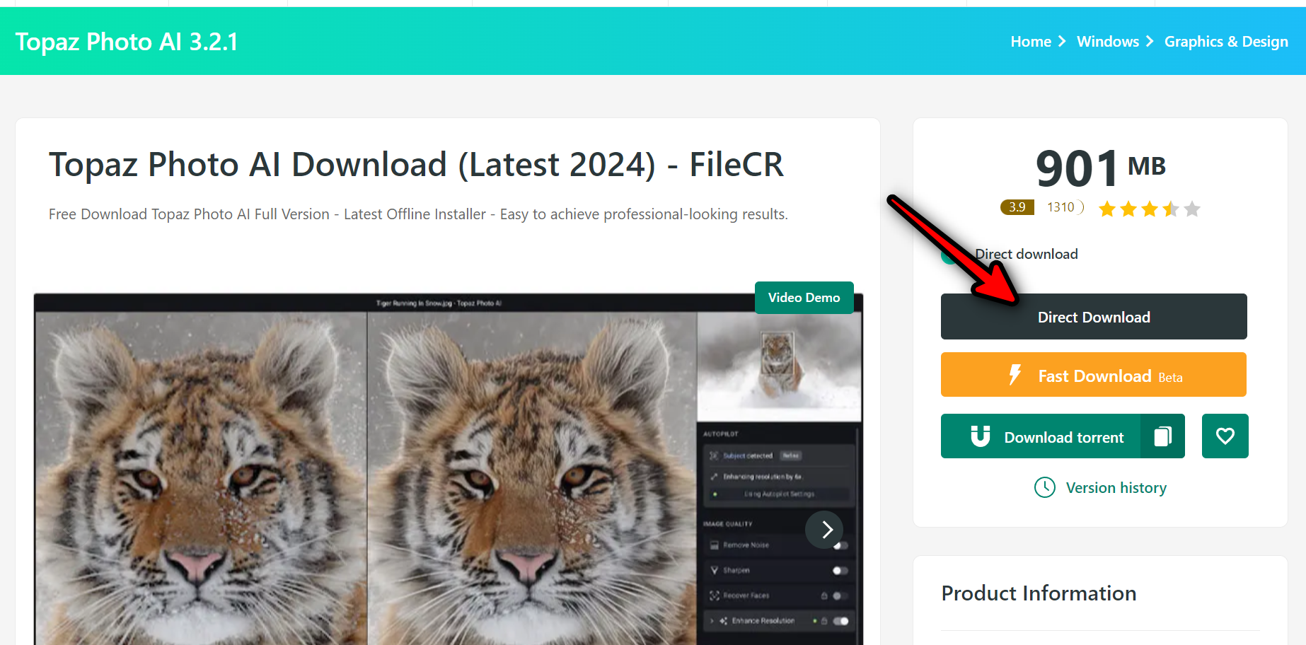Screen dimensions: 1306x645
Task: Start the Fast Download Beta option
Action: coord(1094,375)
